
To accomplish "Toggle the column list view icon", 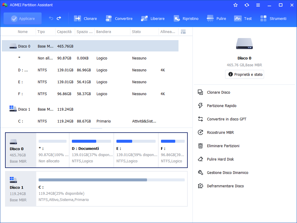I will coord(183,32).
